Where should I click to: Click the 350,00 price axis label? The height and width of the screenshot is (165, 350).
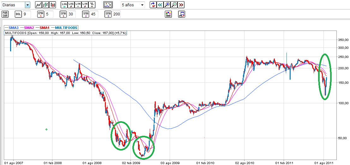point(344,40)
